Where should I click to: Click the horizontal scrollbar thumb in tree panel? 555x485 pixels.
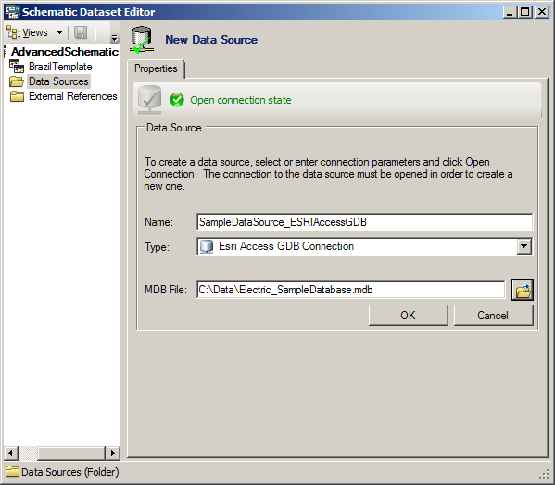coord(70,454)
